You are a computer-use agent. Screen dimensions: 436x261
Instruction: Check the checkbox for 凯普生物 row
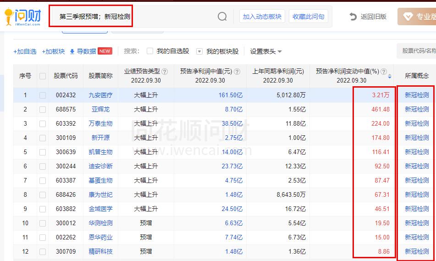pyautogui.click(x=43, y=152)
